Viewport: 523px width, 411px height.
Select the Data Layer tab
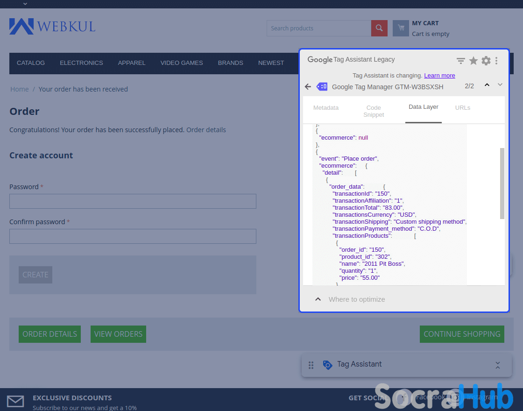coord(424,107)
